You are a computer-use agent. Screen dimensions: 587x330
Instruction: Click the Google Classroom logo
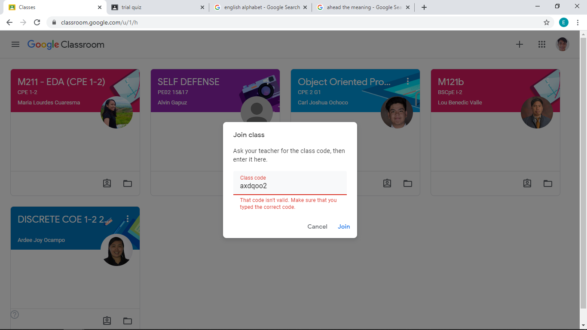tap(66, 45)
